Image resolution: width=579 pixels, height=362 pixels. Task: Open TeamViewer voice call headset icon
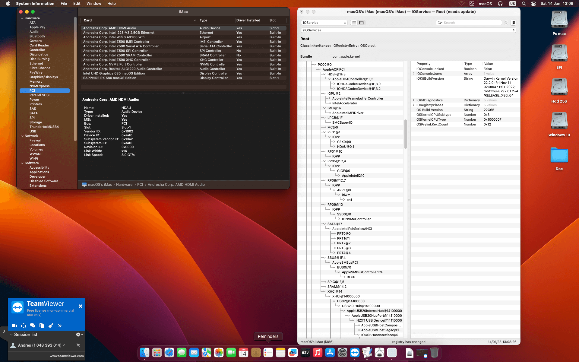23,326
